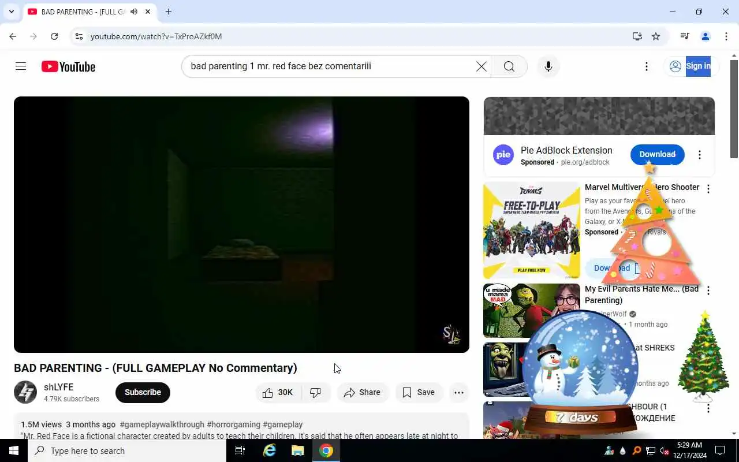Open the shLYFE channel avatar
The width and height of the screenshot is (739, 462).
click(25, 393)
